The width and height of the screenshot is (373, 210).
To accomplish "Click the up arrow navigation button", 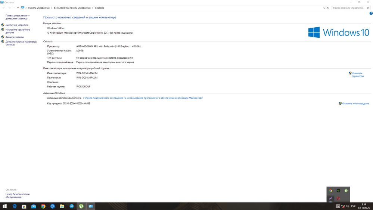I will coord(18,8).
